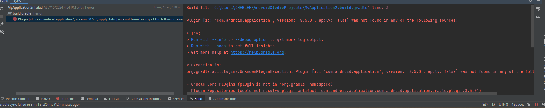This screenshot has height=108, width=545.
Task: Open the Terminal tool window
Action: pos(89,99)
